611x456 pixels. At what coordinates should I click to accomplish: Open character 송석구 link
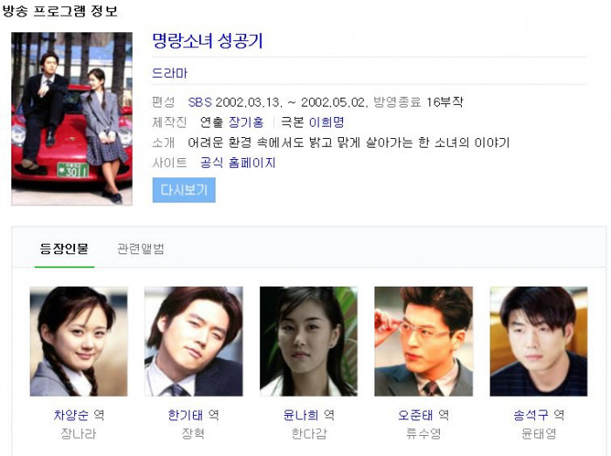pos(531,415)
